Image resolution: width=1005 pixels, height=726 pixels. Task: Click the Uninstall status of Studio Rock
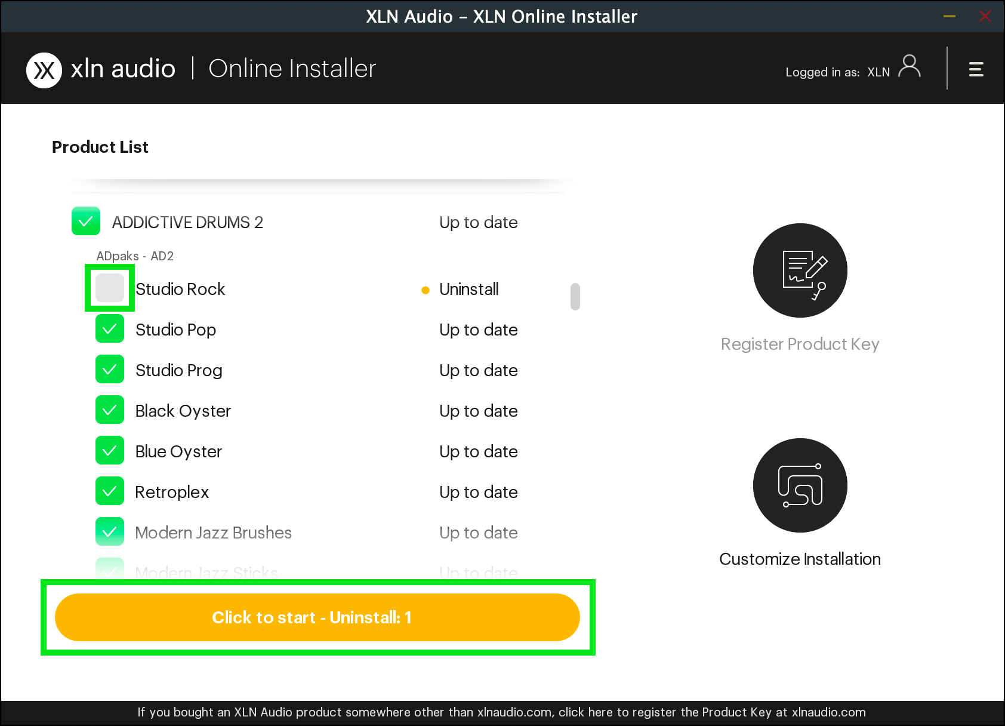[469, 289]
